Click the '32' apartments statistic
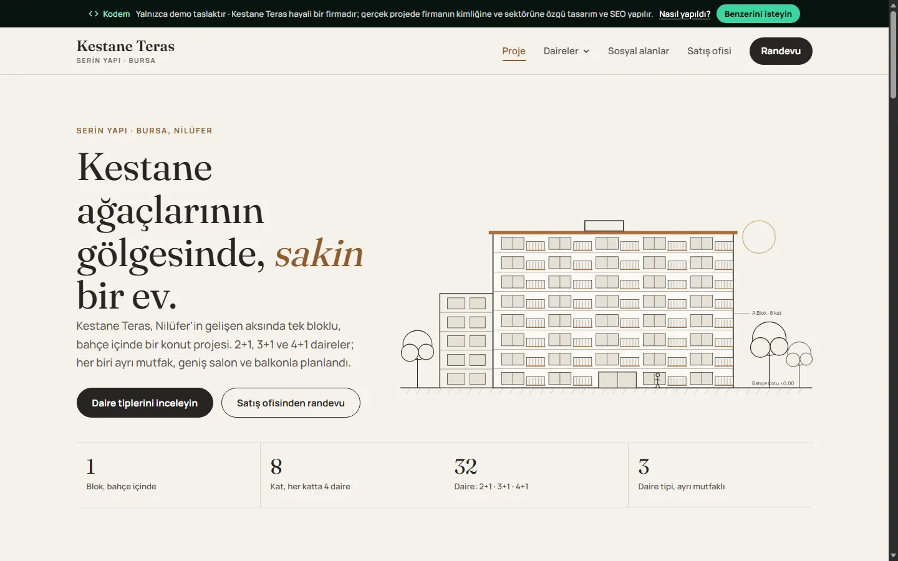 (x=465, y=466)
